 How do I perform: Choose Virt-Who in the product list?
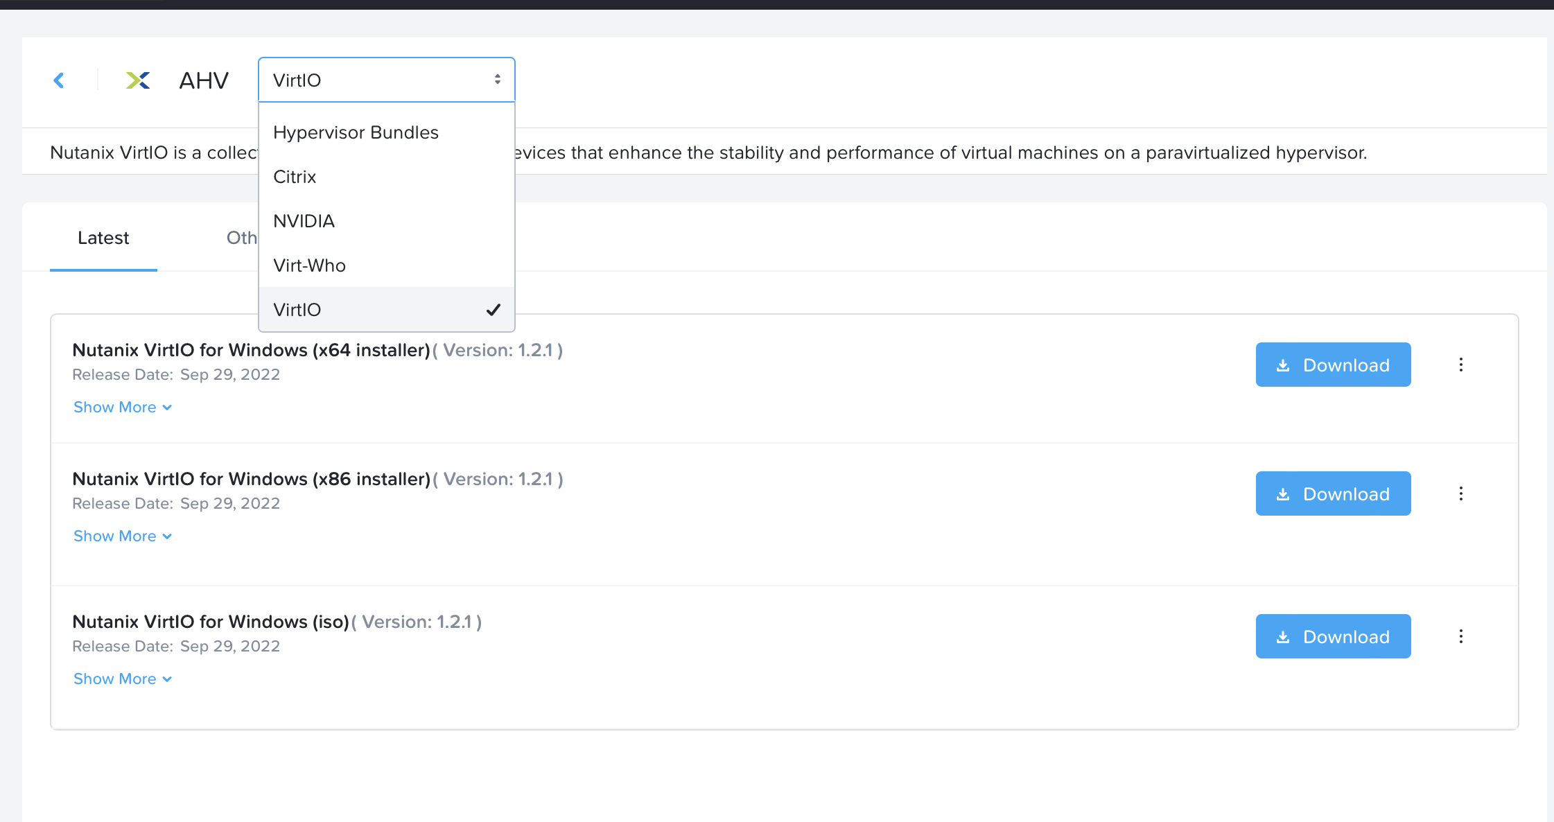(309, 265)
